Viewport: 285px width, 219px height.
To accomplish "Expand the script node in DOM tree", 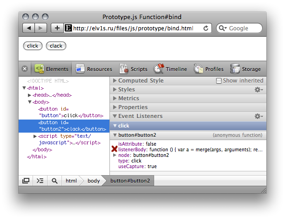I will pyautogui.click(x=35, y=136).
